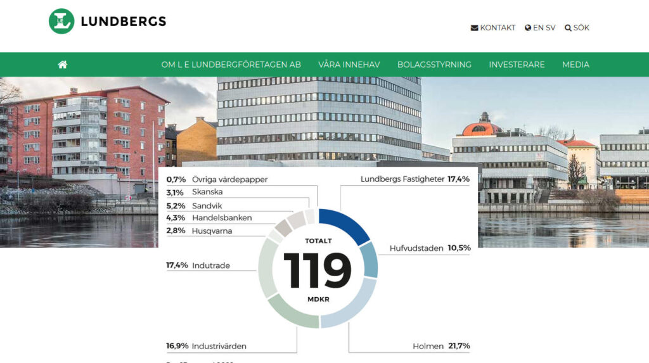Open the Media menu item
This screenshot has height=363, width=649.
click(575, 65)
